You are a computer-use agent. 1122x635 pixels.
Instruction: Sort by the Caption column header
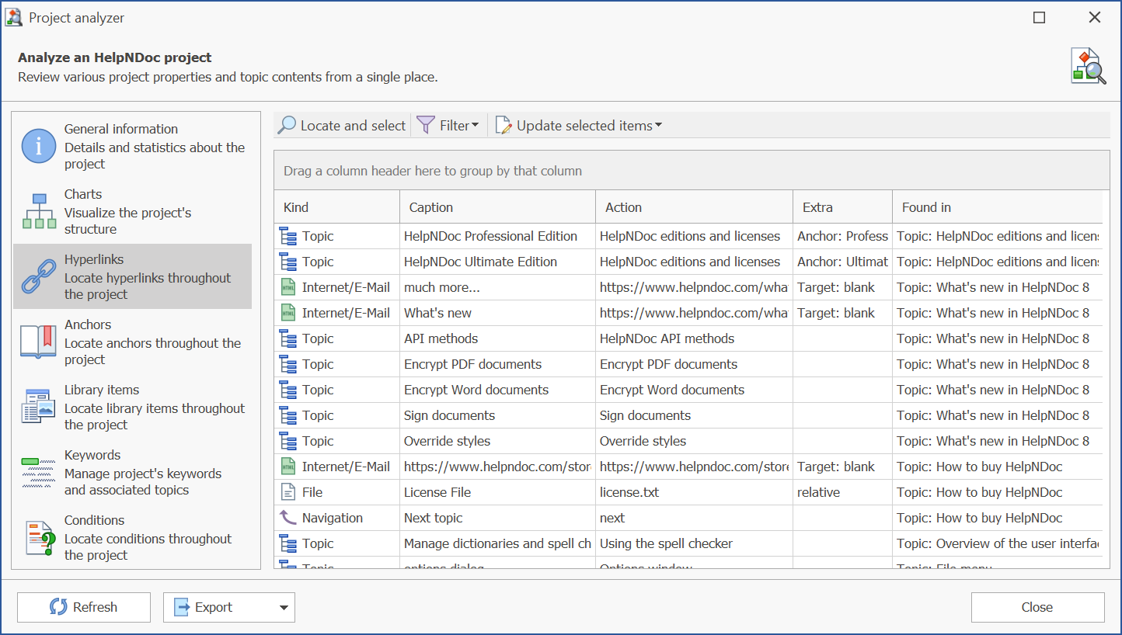pos(497,207)
